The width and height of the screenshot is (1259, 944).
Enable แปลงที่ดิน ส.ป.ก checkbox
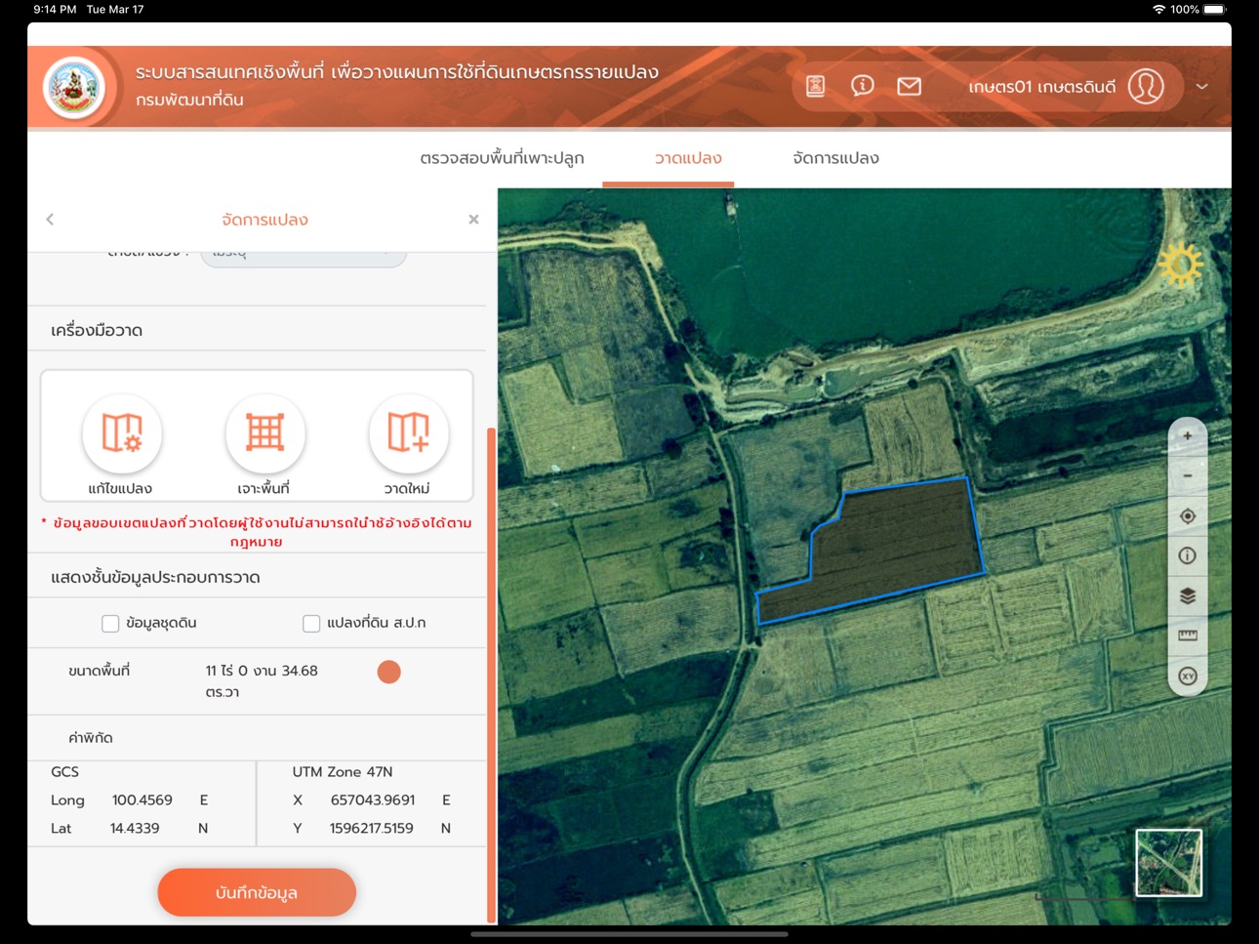(311, 623)
